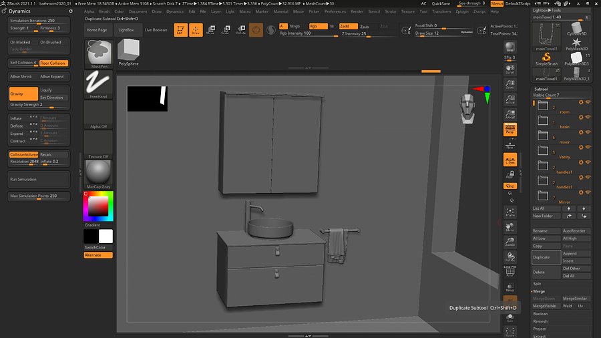Click the Actual size icon
This screenshot has height=338, width=601.
coord(510,100)
